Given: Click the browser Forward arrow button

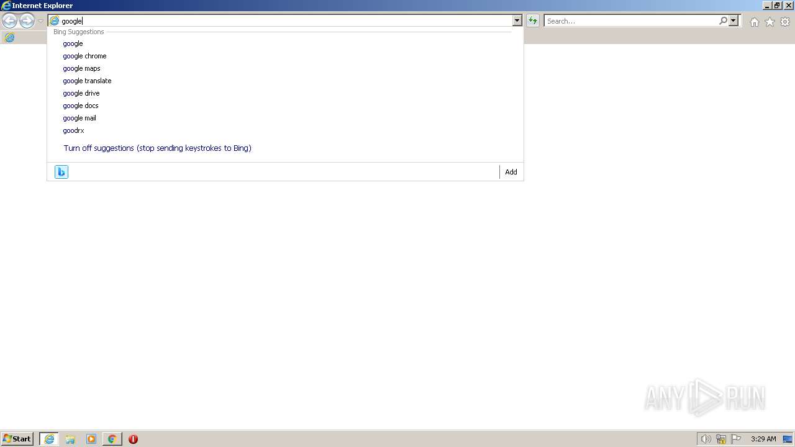Looking at the screenshot, I should point(27,21).
